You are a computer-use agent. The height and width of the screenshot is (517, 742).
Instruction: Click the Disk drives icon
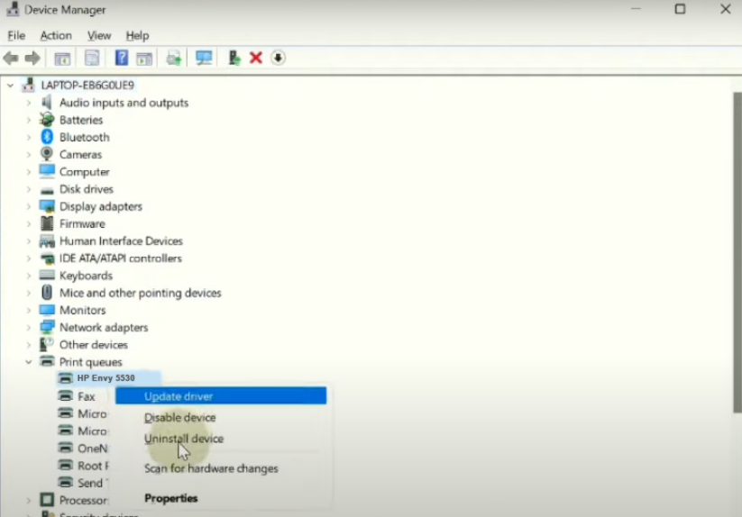(x=47, y=191)
